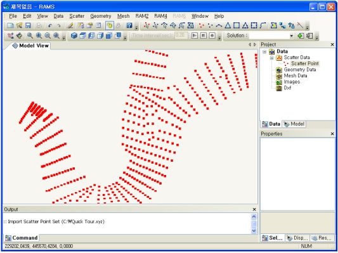Click the New document icon
This screenshot has width=338, height=253.
coord(10,25)
